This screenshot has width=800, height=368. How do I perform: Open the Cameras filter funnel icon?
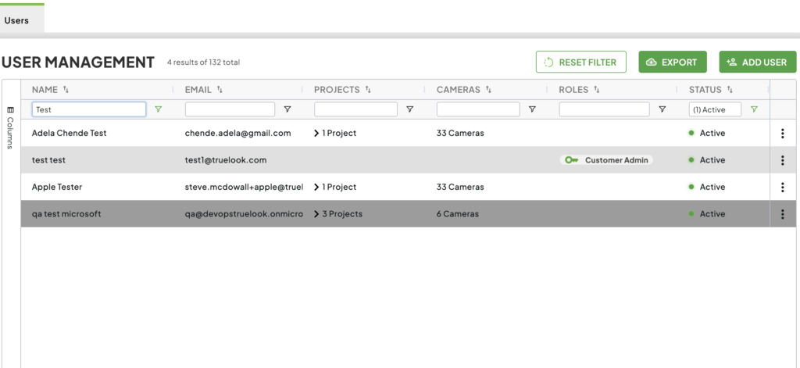532,109
